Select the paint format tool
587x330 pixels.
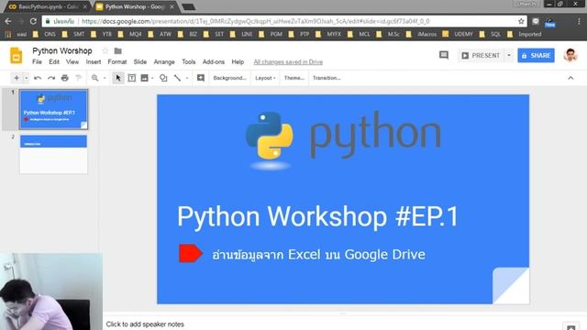click(x=78, y=78)
